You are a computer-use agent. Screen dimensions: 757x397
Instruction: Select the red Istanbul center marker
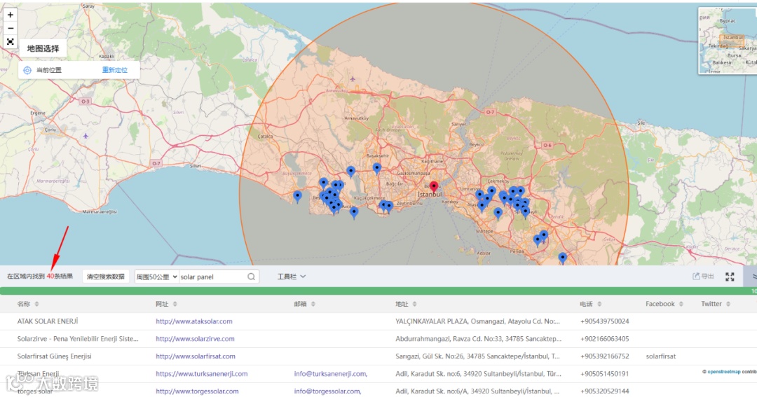coord(434,187)
